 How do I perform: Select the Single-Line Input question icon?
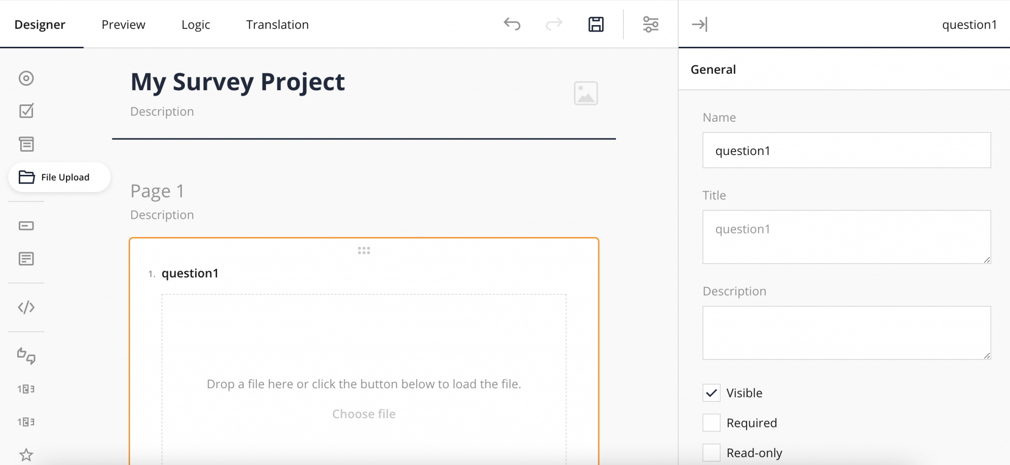point(26,226)
